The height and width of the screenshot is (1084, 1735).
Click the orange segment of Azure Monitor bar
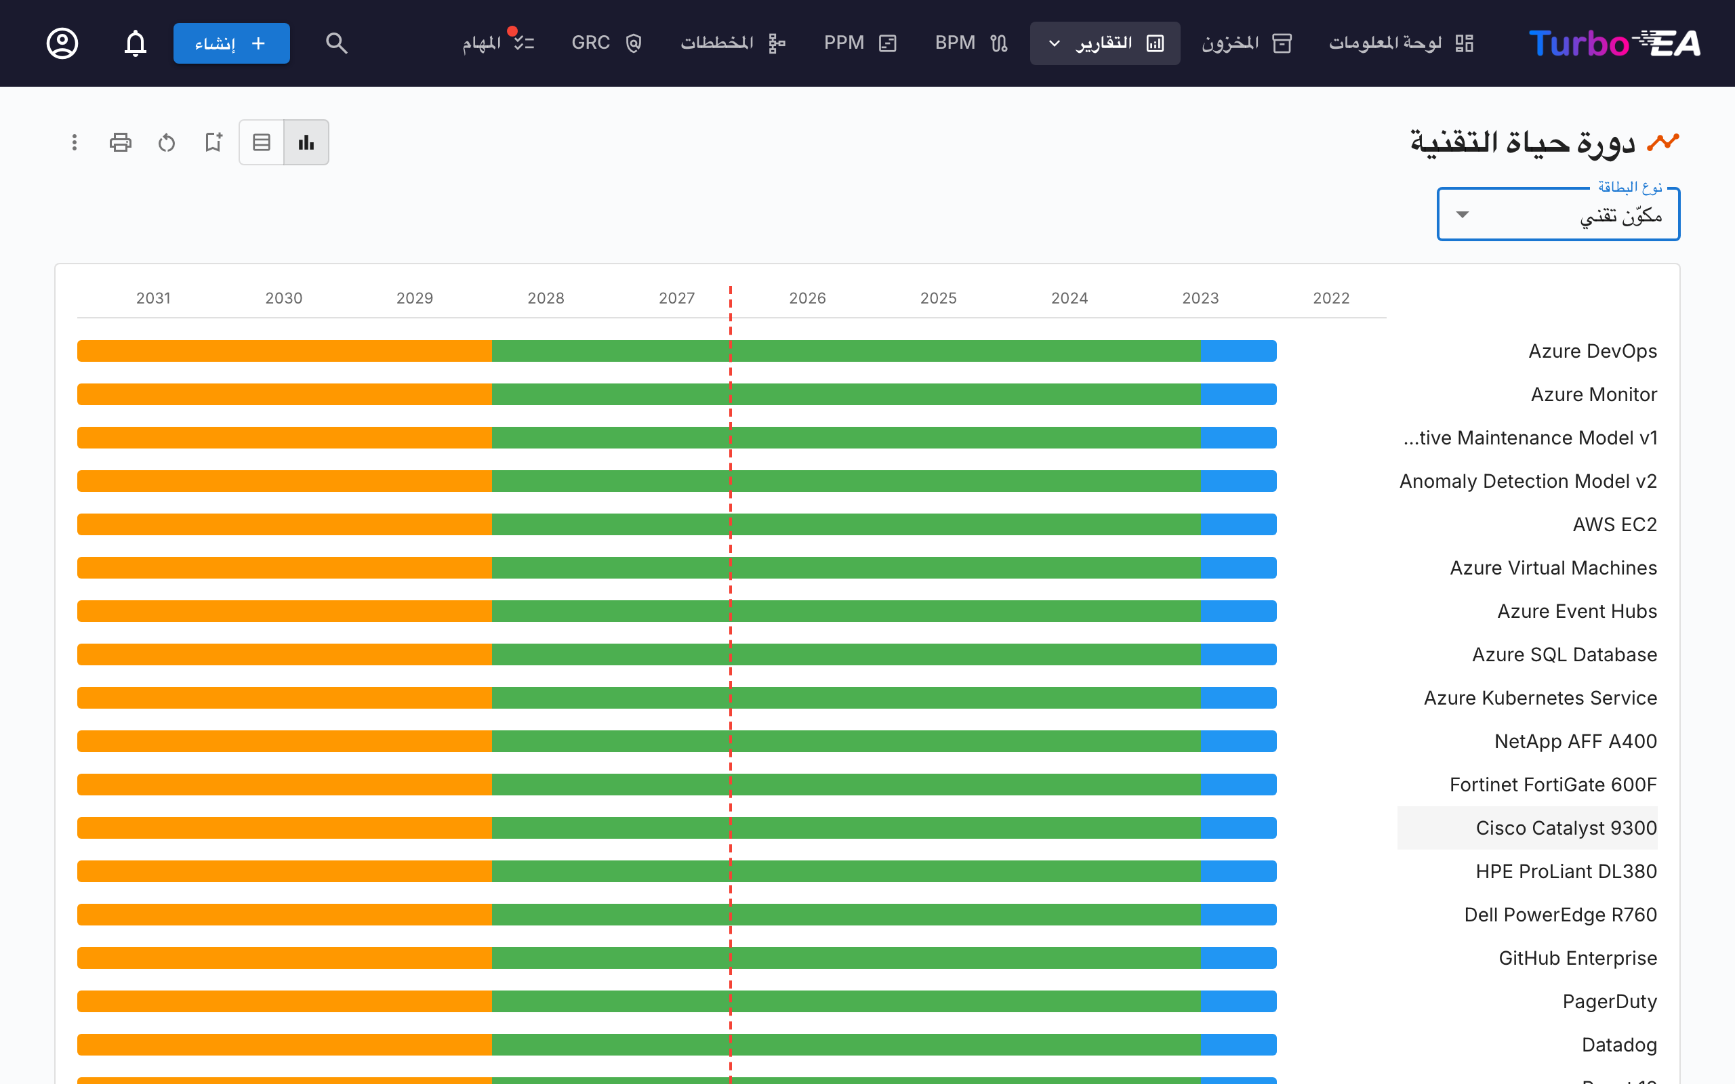285,394
